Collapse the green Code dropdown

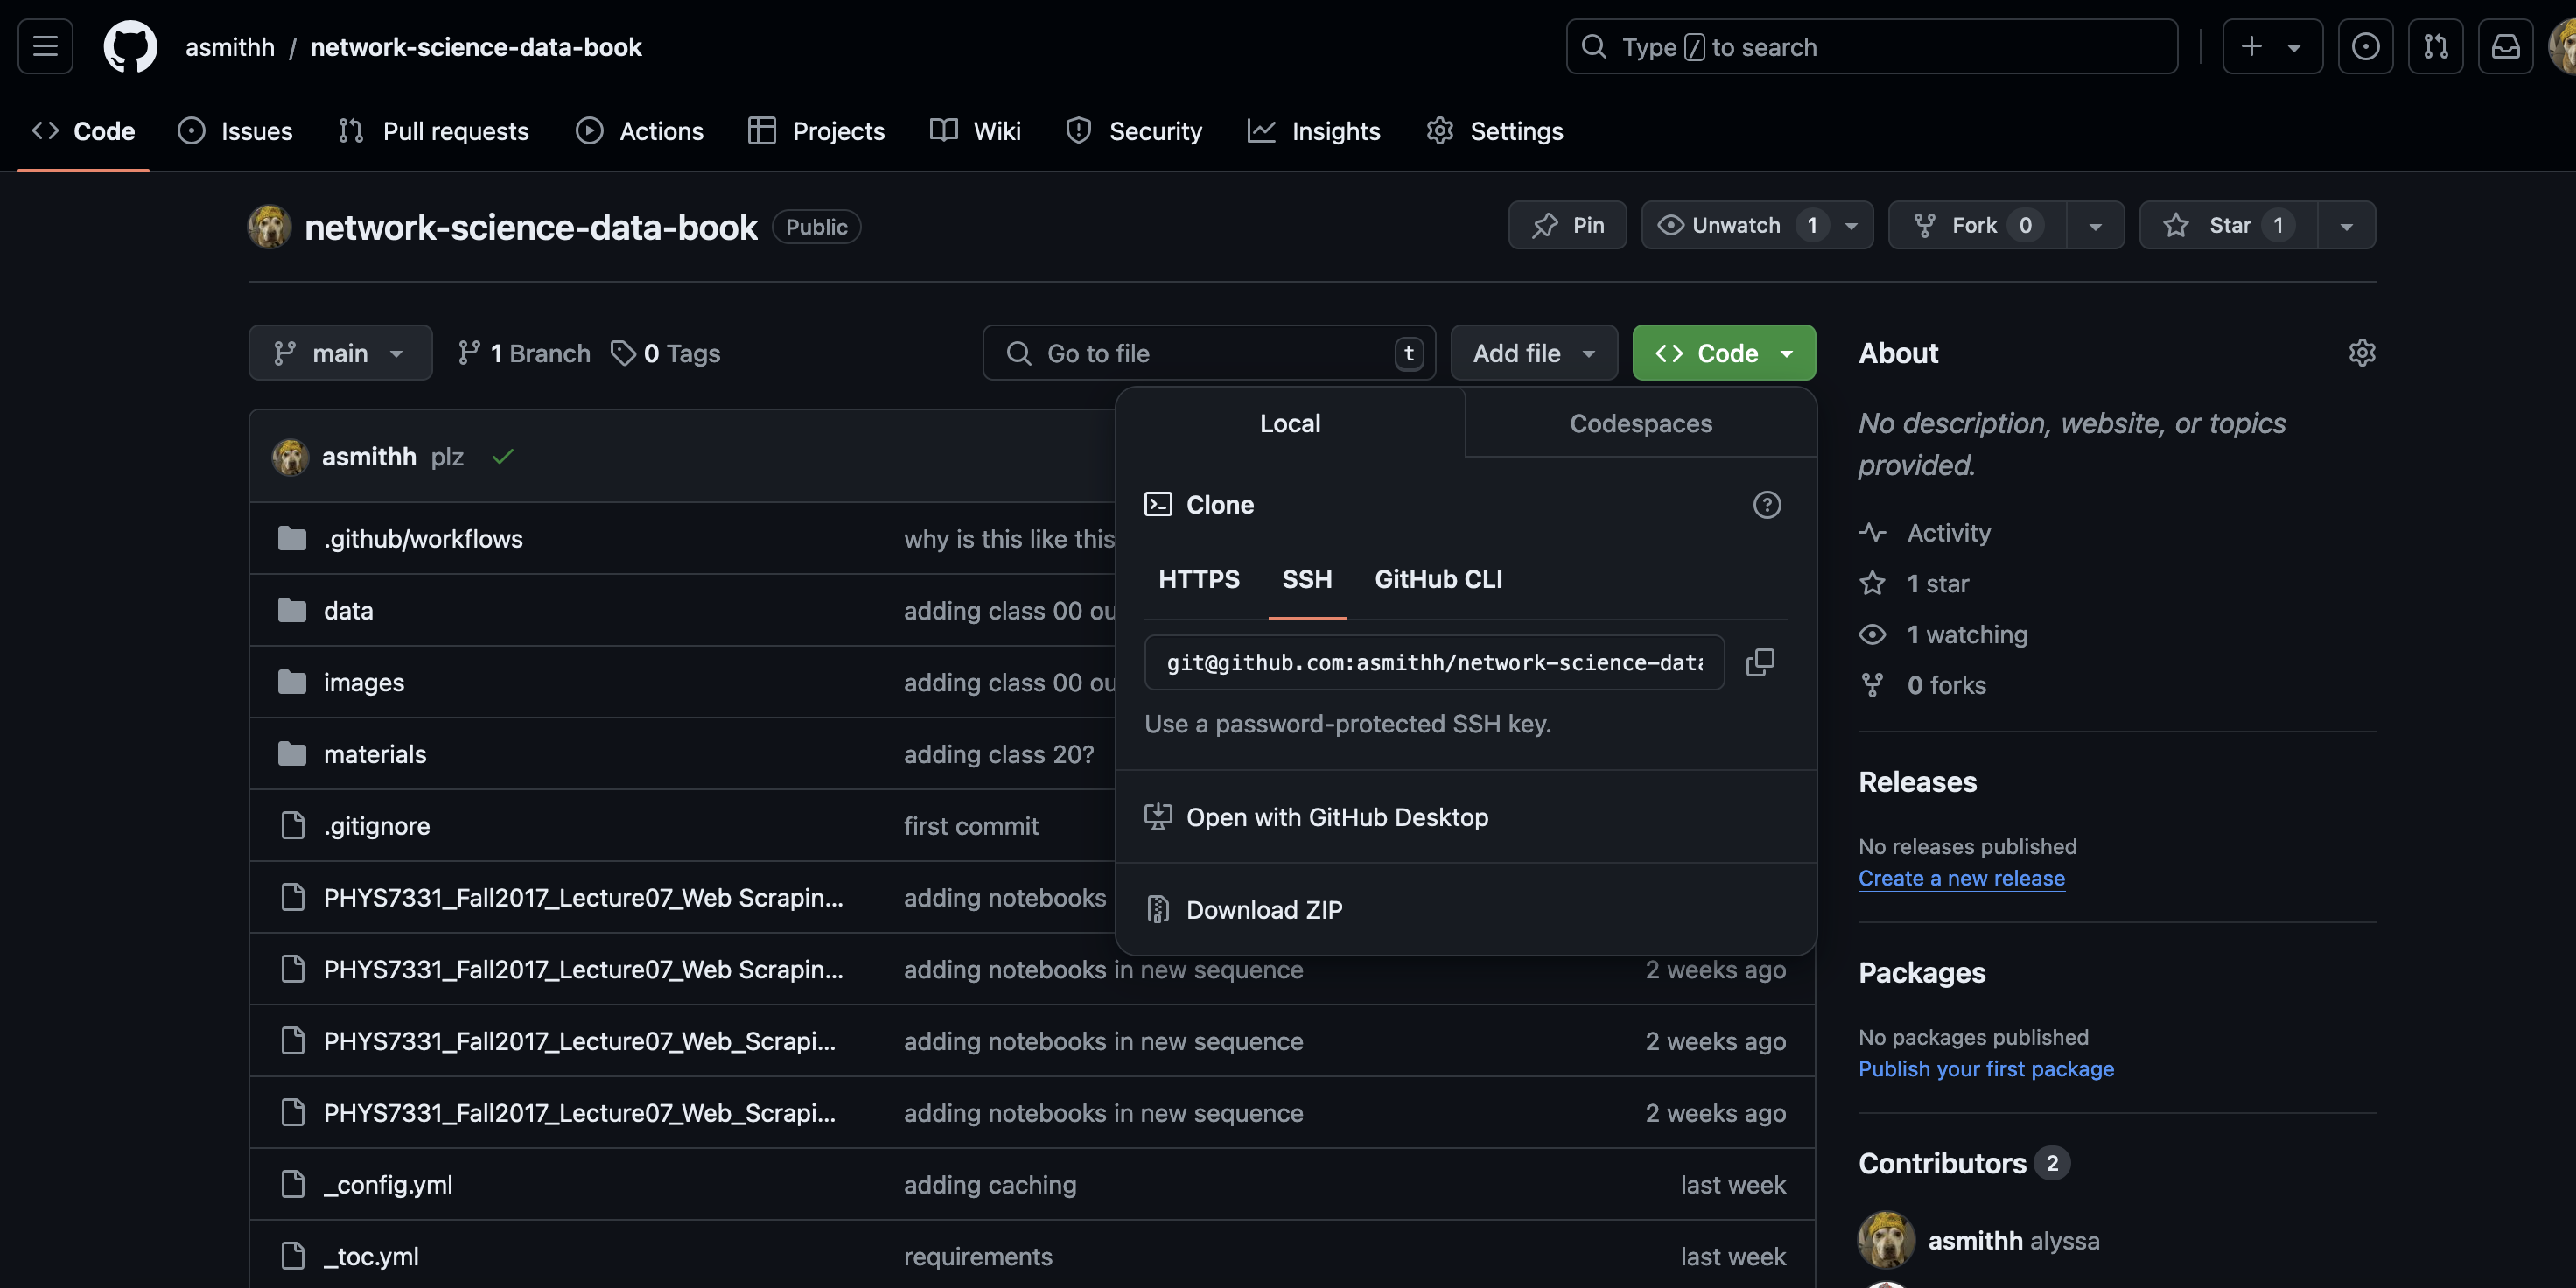(x=1724, y=353)
